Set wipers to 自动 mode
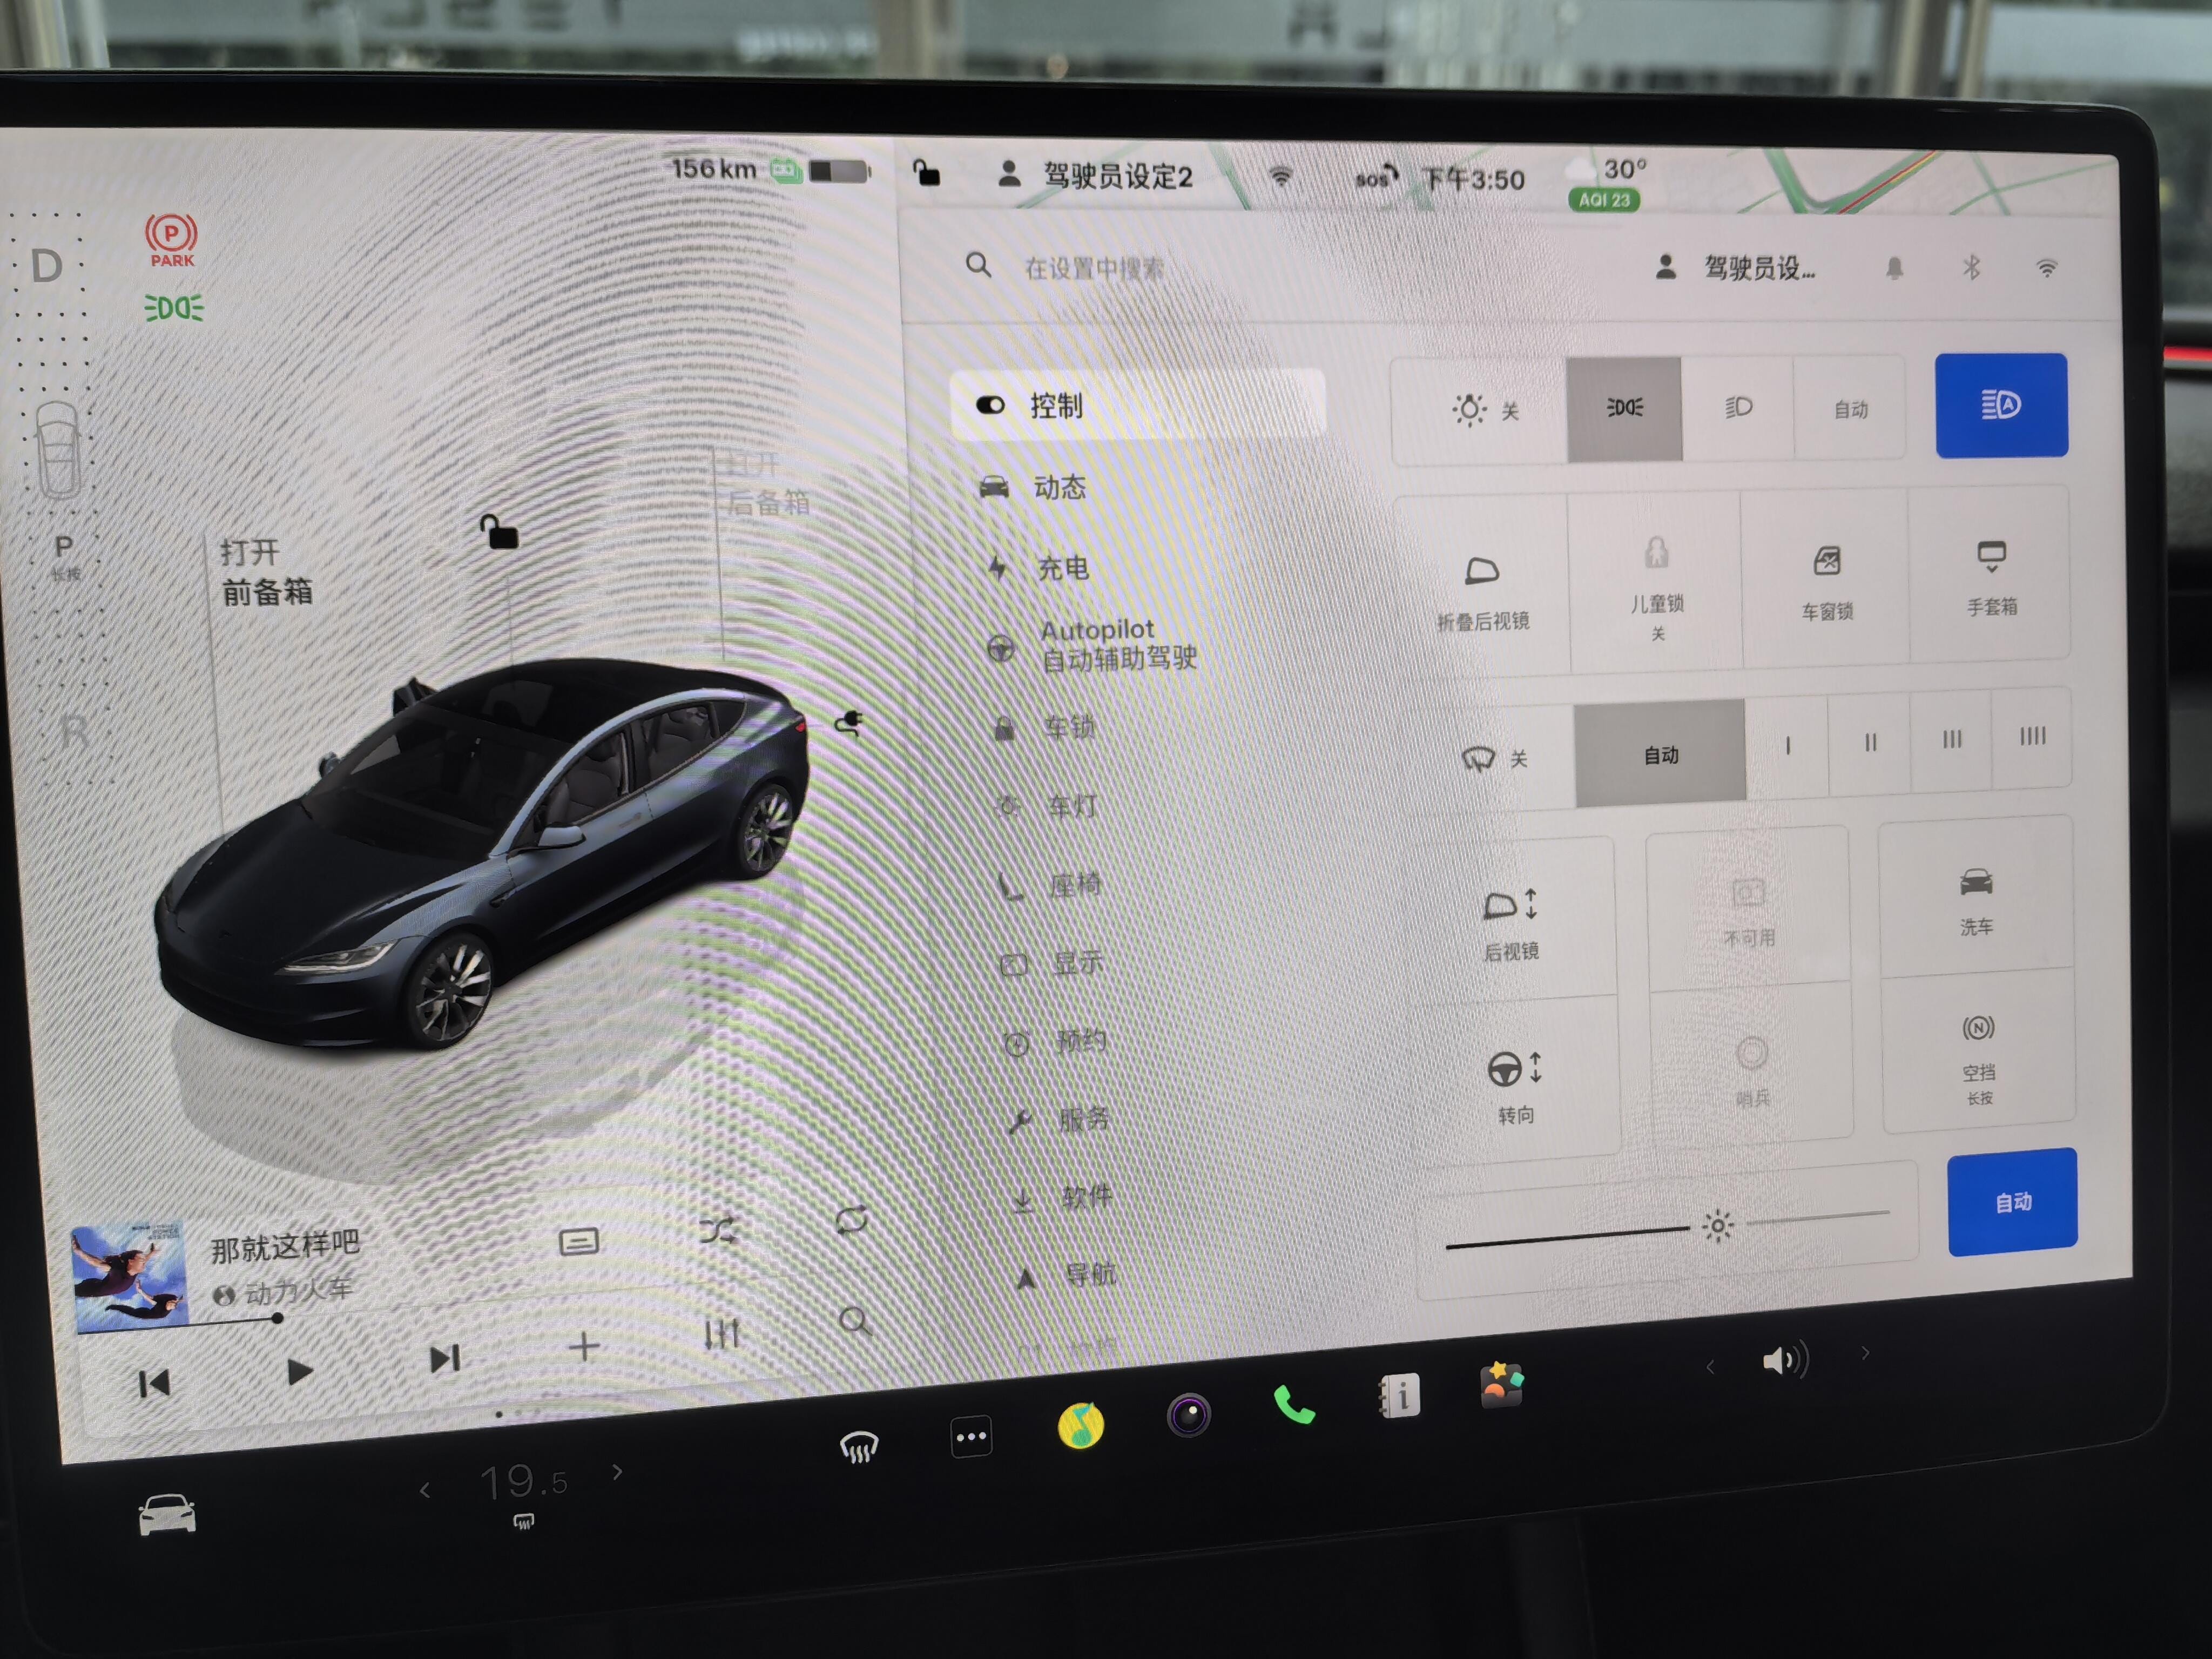 coord(1661,754)
